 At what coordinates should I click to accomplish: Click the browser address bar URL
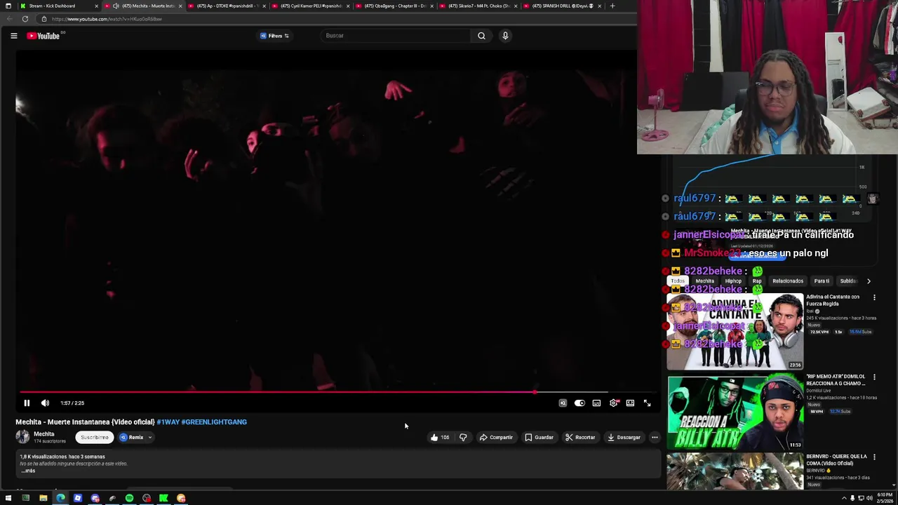click(107, 19)
